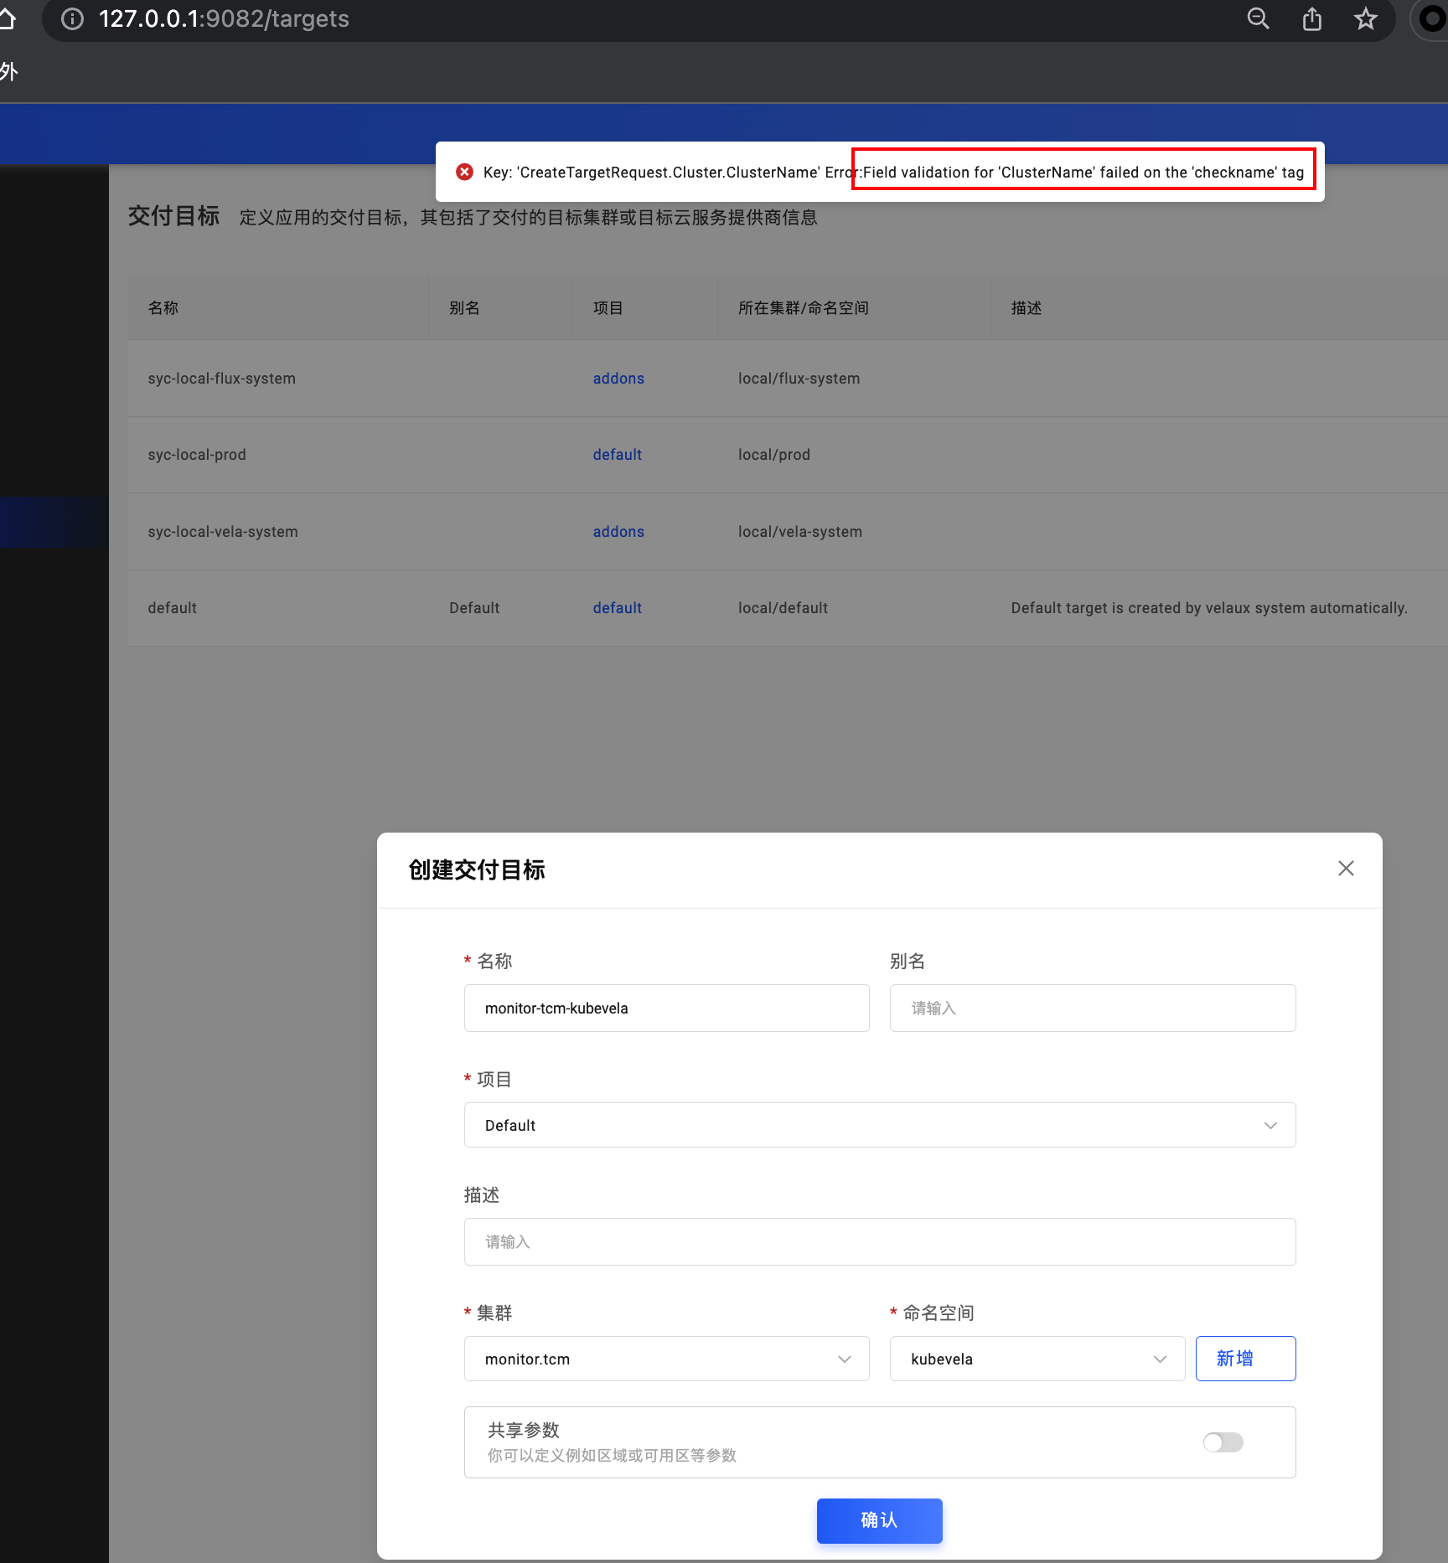The width and height of the screenshot is (1448, 1563).
Task: Confirm target creation with 确认 button
Action: [x=879, y=1520]
